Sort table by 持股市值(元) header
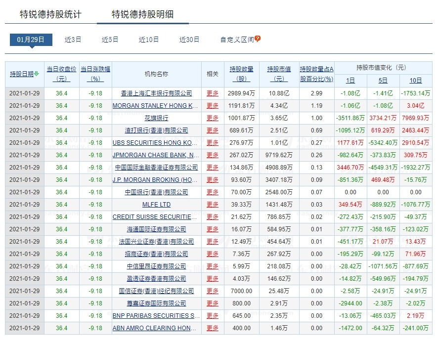The image size is (436, 345). (279, 74)
